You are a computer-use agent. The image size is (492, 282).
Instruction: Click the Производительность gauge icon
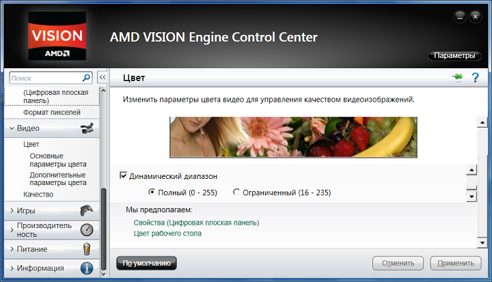pyautogui.click(x=87, y=229)
